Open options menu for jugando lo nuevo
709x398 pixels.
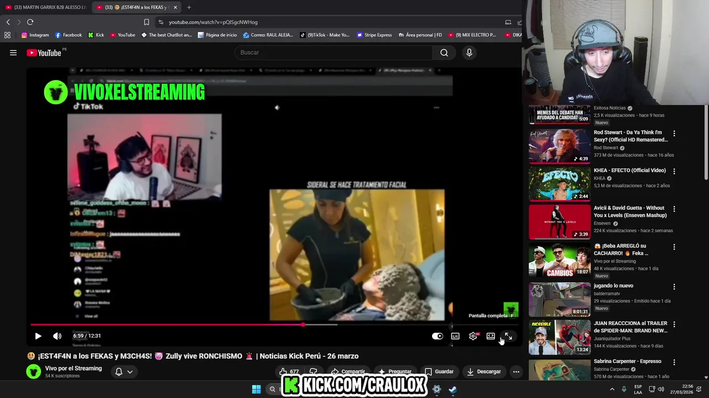(674, 286)
